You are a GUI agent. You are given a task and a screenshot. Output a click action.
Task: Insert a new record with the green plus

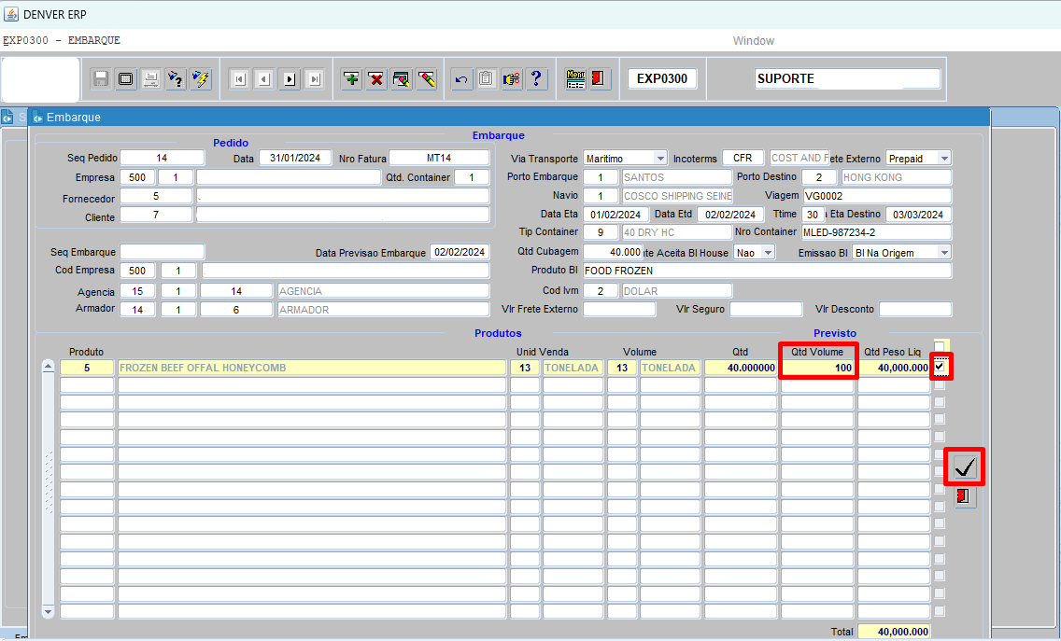point(352,79)
